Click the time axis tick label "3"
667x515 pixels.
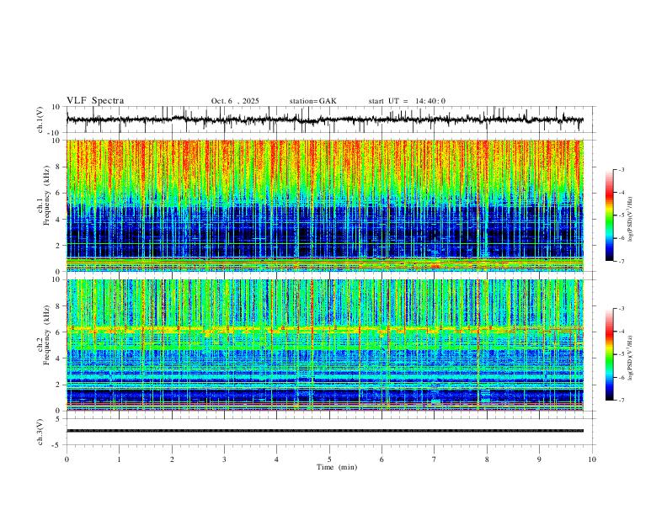pyautogui.click(x=224, y=459)
